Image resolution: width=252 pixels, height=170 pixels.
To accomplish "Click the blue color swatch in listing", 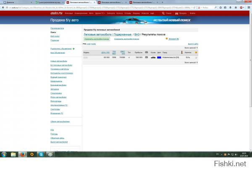I will [x=159, y=57].
